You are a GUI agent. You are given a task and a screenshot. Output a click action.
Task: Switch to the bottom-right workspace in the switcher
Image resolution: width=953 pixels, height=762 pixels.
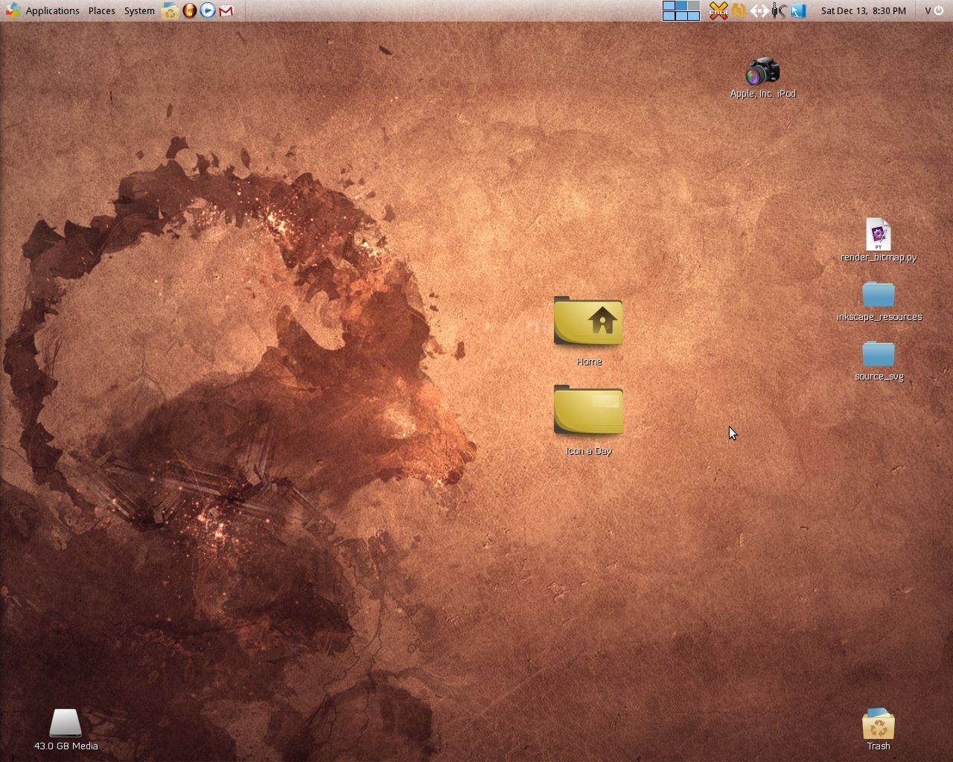(x=693, y=16)
